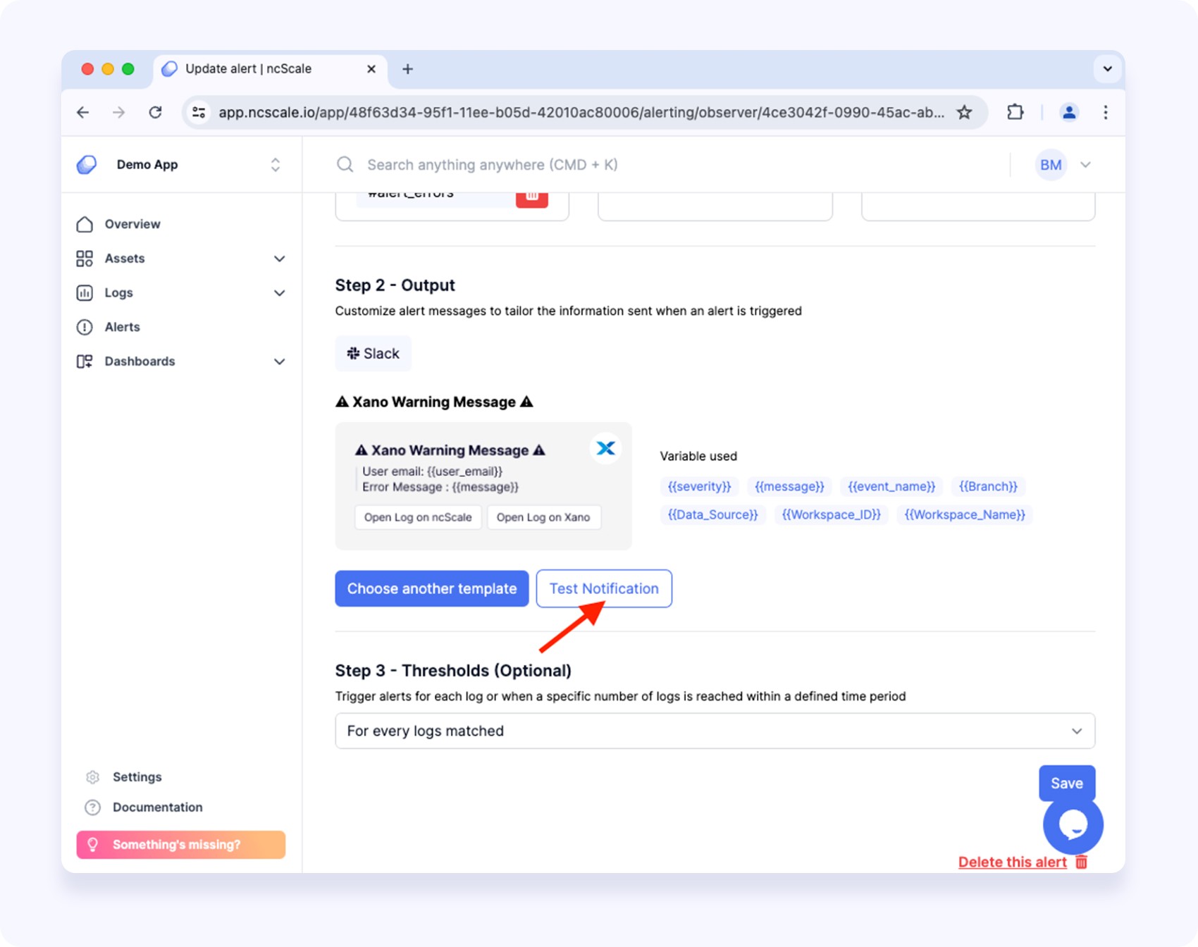Expand the Dashboards menu chevron
1198x947 pixels.
[x=280, y=361]
